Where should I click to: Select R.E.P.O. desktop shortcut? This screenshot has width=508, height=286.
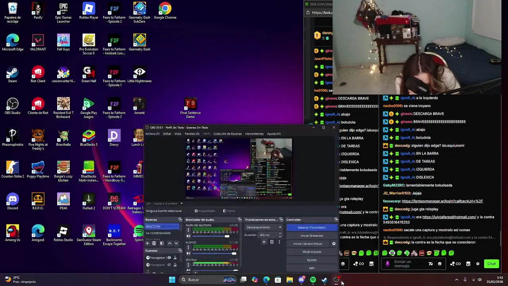coord(38,201)
